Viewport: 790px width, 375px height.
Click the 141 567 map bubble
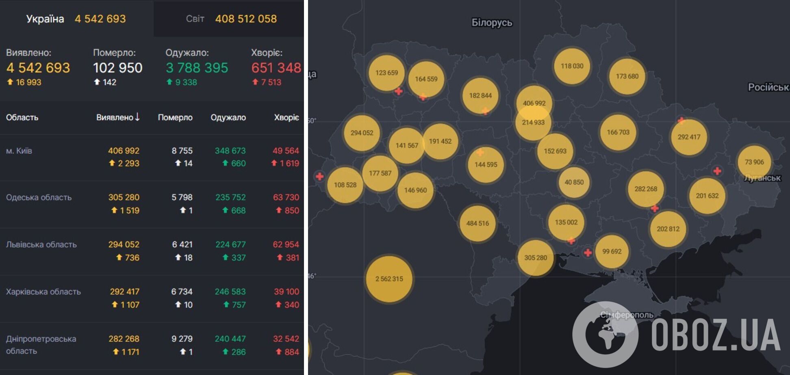(x=406, y=145)
